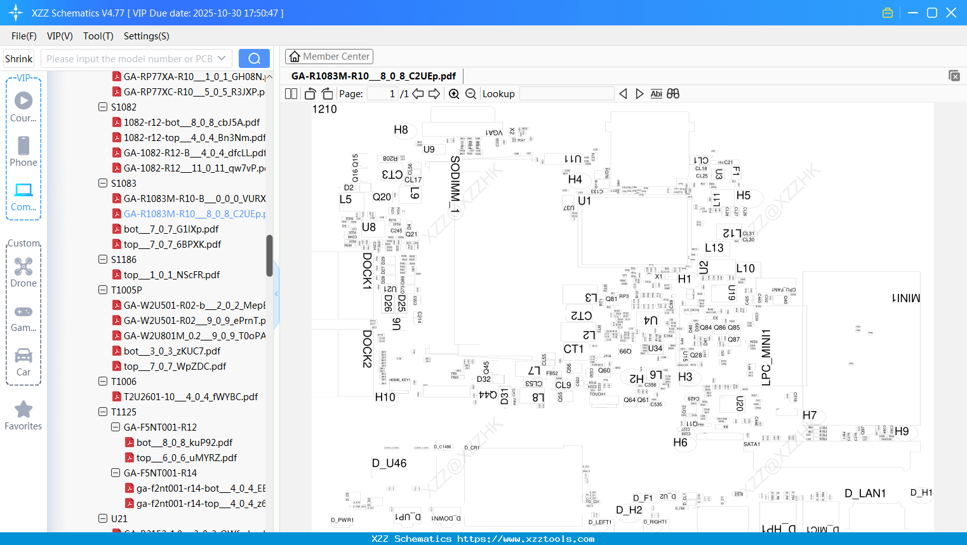Click the binoculars search icon

pos(673,94)
